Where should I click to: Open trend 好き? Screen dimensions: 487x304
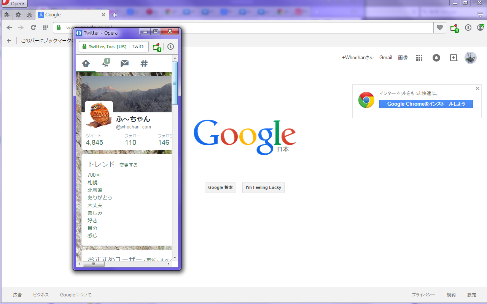point(92,220)
